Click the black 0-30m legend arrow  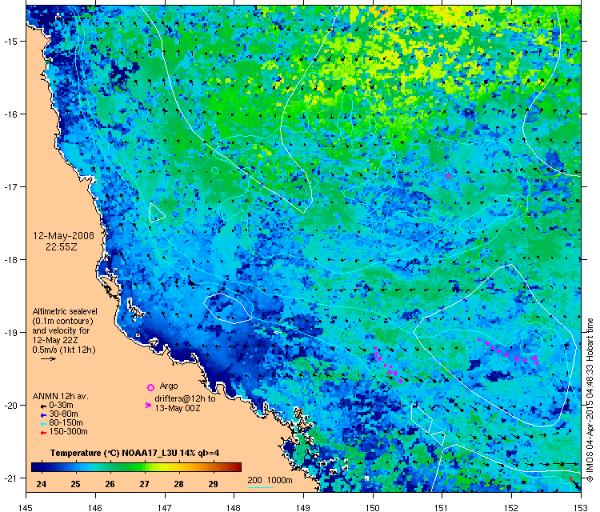coord(43,406)
